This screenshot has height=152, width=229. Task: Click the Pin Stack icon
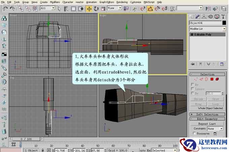[x=193, y=64]
